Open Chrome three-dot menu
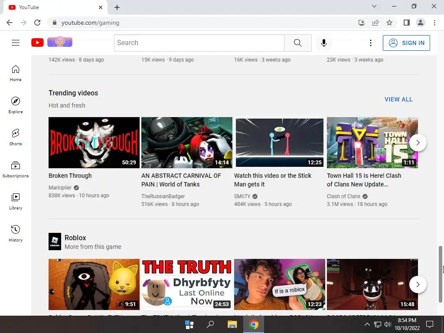This screenshot has width=444, height=333. pyautogui.click(x=434, y=23)
